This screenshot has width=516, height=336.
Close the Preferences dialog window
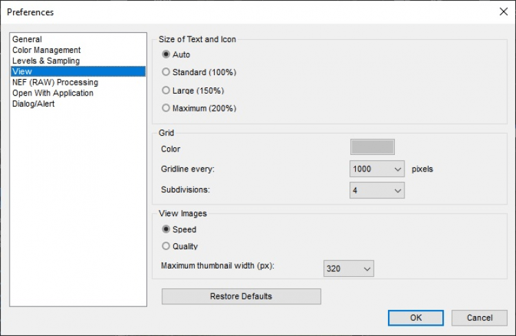click(x=503, y=12)
